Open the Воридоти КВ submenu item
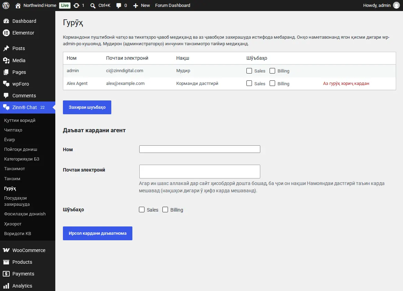The height and width of the screenshot is (291, 403). (x=18, y=233)
